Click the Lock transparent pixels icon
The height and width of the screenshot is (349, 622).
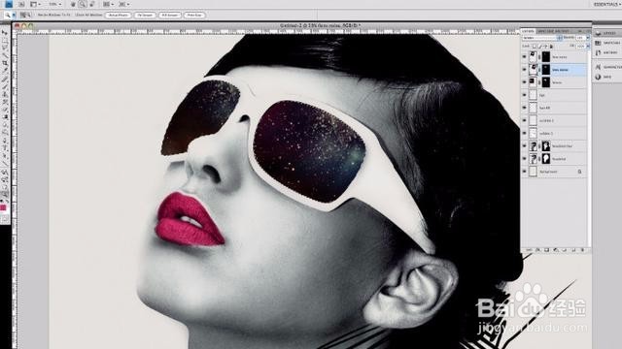535,46
